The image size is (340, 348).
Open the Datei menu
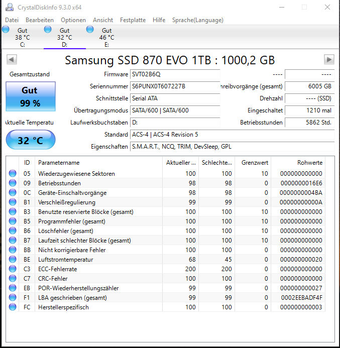click(12, 20)
